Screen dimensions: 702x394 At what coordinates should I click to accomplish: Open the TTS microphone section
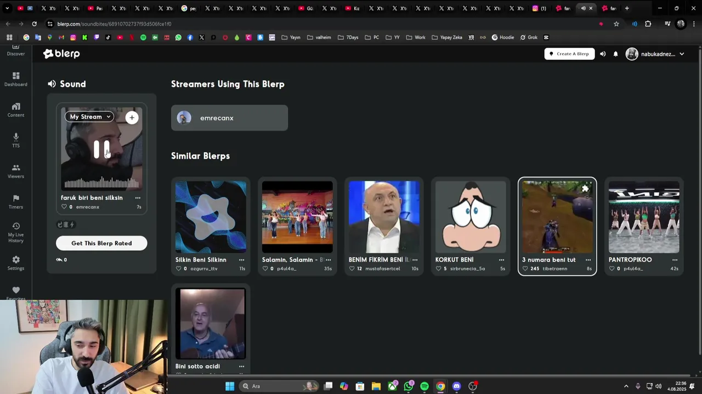coord(16,141)
